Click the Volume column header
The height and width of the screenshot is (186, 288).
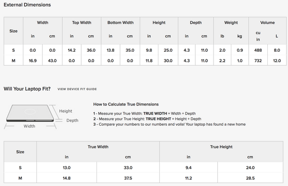(x=267, y=23)
